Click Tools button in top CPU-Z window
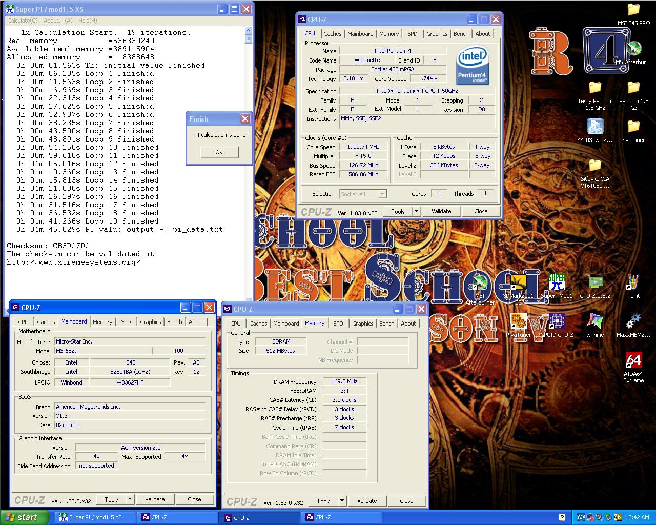Screen dimensions: 656x525 [x=398, y=211]
